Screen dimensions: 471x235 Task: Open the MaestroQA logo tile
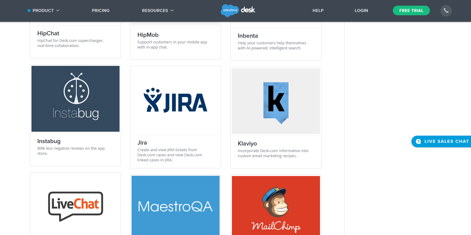176,205
